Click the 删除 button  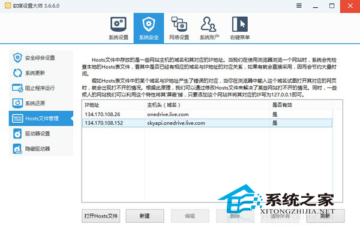click(235, 216)
